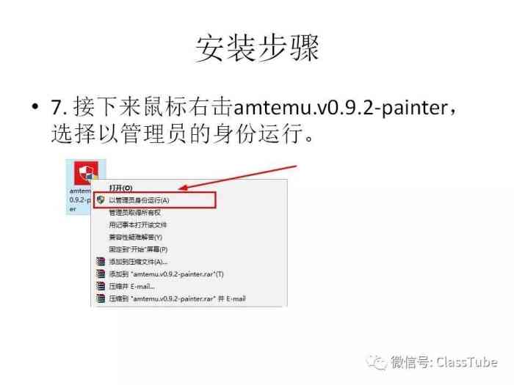The image size is (514, 385).
Task: Select 管理员取得所有权 menu entry
Action: [134, 213]
